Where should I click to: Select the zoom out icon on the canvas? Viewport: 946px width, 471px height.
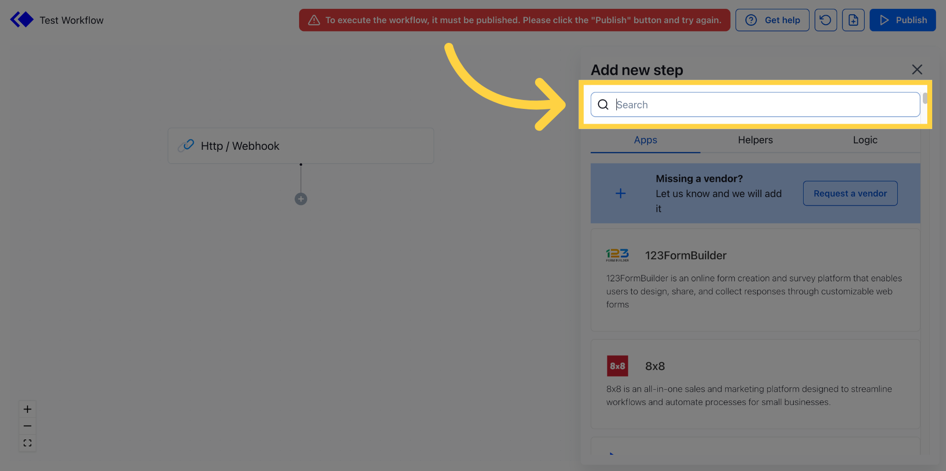pos(27,426)
